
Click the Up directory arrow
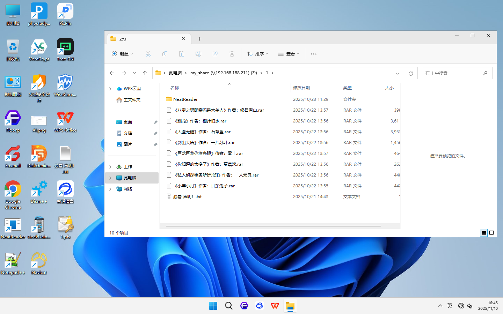[145, 73]
